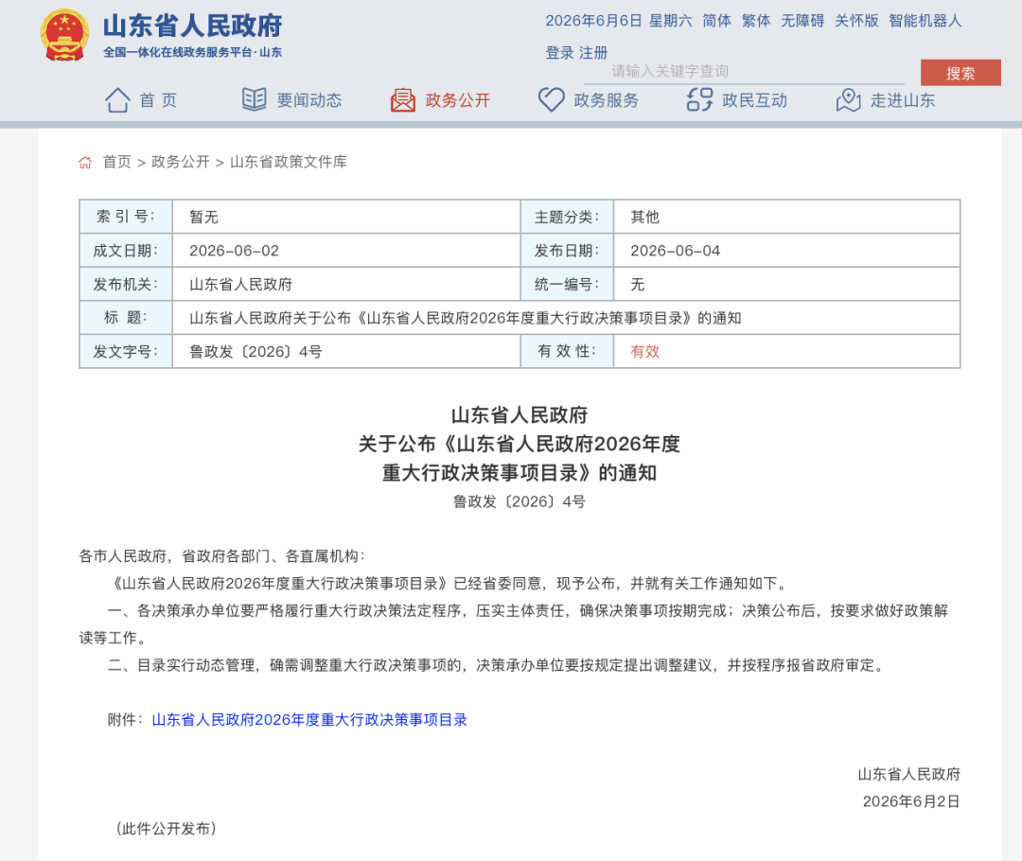The width and height of the screenshot is (1022, 861).
Task: Click the 发布日期 value 2026-06-04
Action: 676,251
